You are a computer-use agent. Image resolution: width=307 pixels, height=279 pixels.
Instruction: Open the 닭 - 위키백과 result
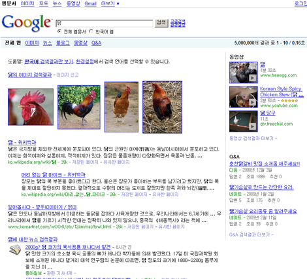coord(22,143)
